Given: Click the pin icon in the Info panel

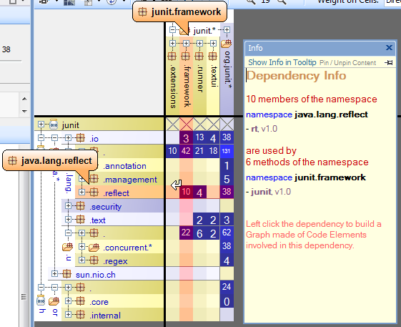Looking at the screenshot, I should [x=388, y=62].
